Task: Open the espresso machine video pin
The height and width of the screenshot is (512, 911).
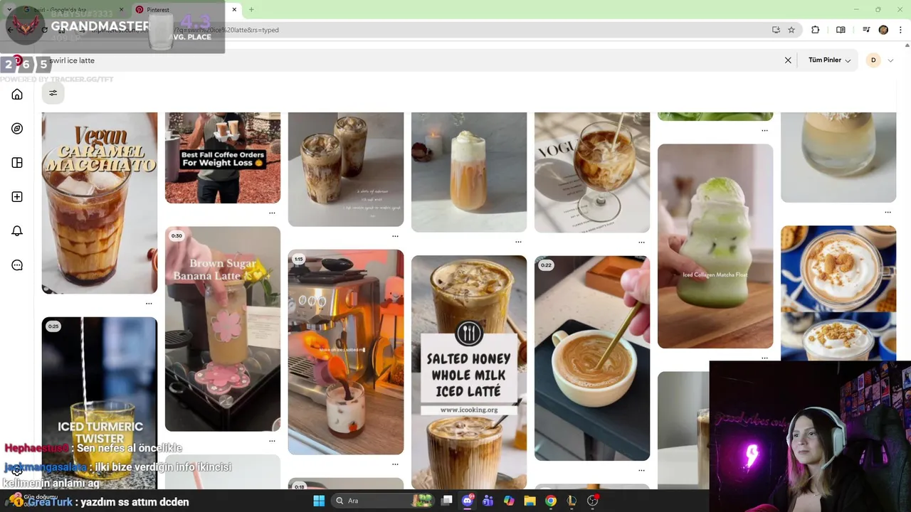Action: pyautogui.click(x=346, y=352)
